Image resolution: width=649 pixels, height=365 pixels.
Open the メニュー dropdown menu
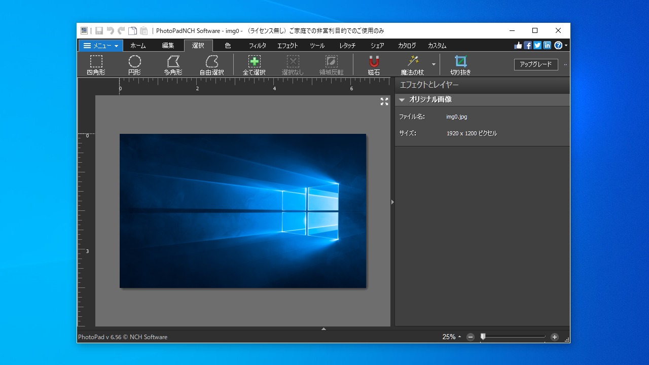pos(101,46)
